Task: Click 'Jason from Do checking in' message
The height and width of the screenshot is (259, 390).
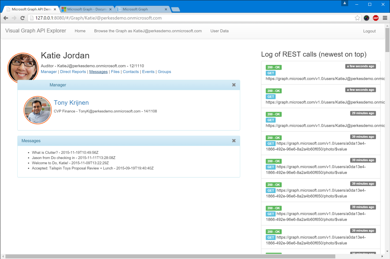Action: (74, 158)
